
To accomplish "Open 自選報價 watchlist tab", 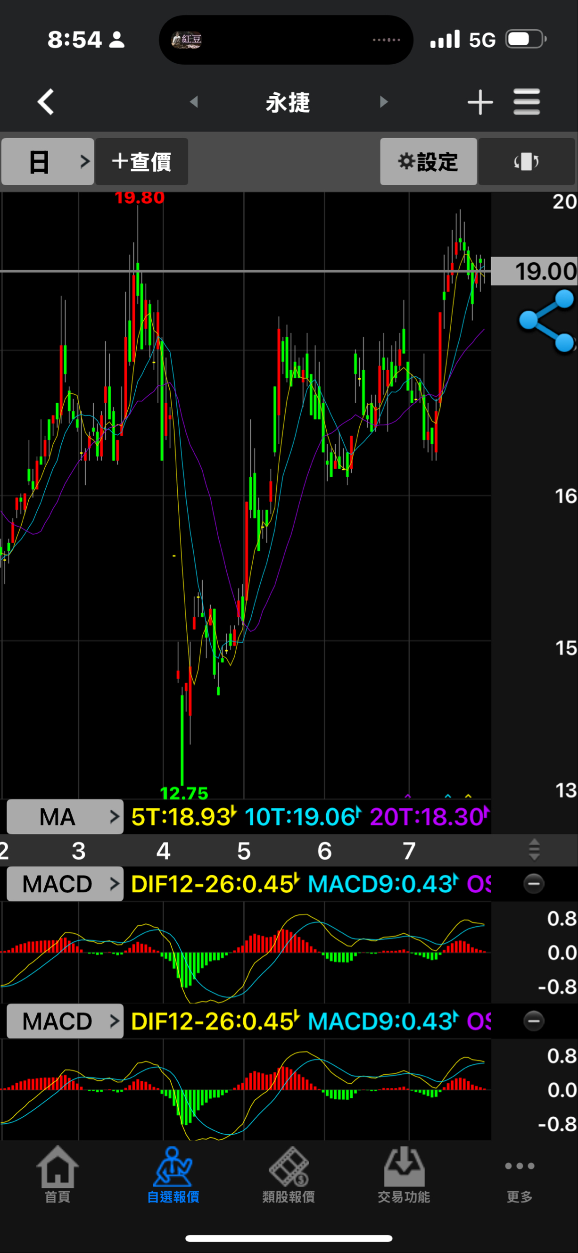I will pos(173,1175).
